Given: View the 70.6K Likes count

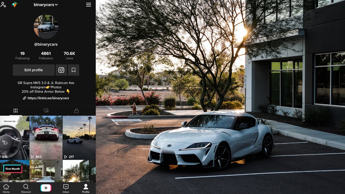Looking at the screenshot, I should pyautogui.click(x=69, y=56).
